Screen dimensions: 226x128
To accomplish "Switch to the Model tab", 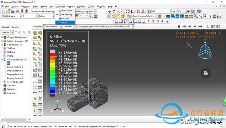I will 5,27.
